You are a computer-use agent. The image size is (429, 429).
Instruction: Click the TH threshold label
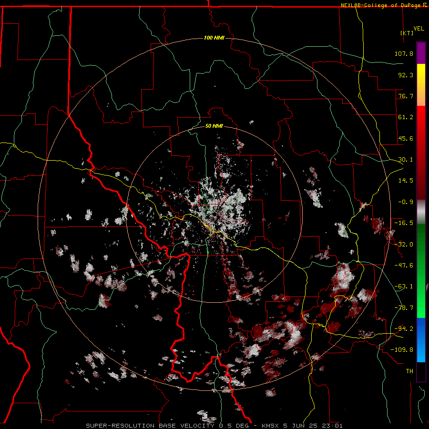tap(409, 371)
